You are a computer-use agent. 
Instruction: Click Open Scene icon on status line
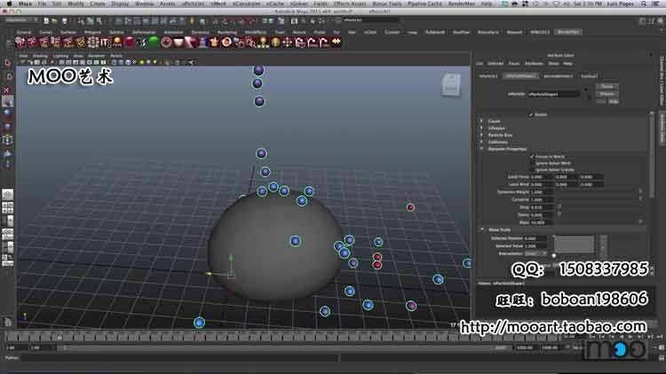coord(55,20)
